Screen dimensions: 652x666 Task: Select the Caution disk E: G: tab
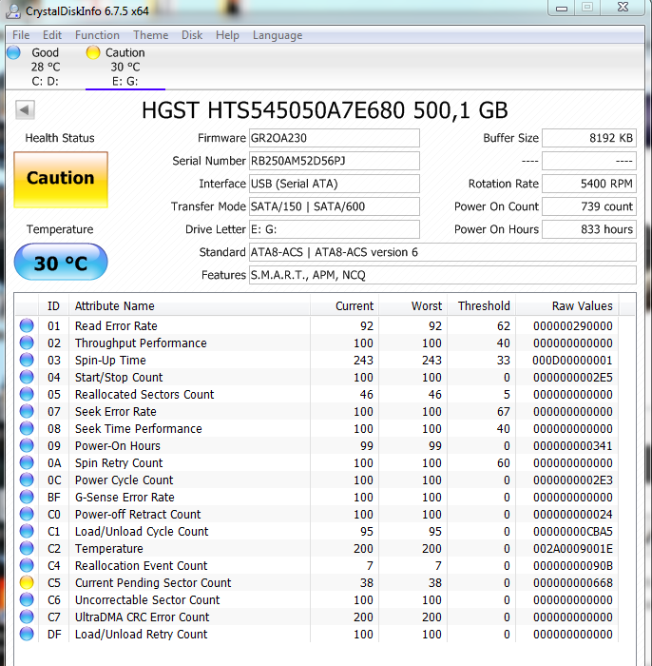(125, 67)
